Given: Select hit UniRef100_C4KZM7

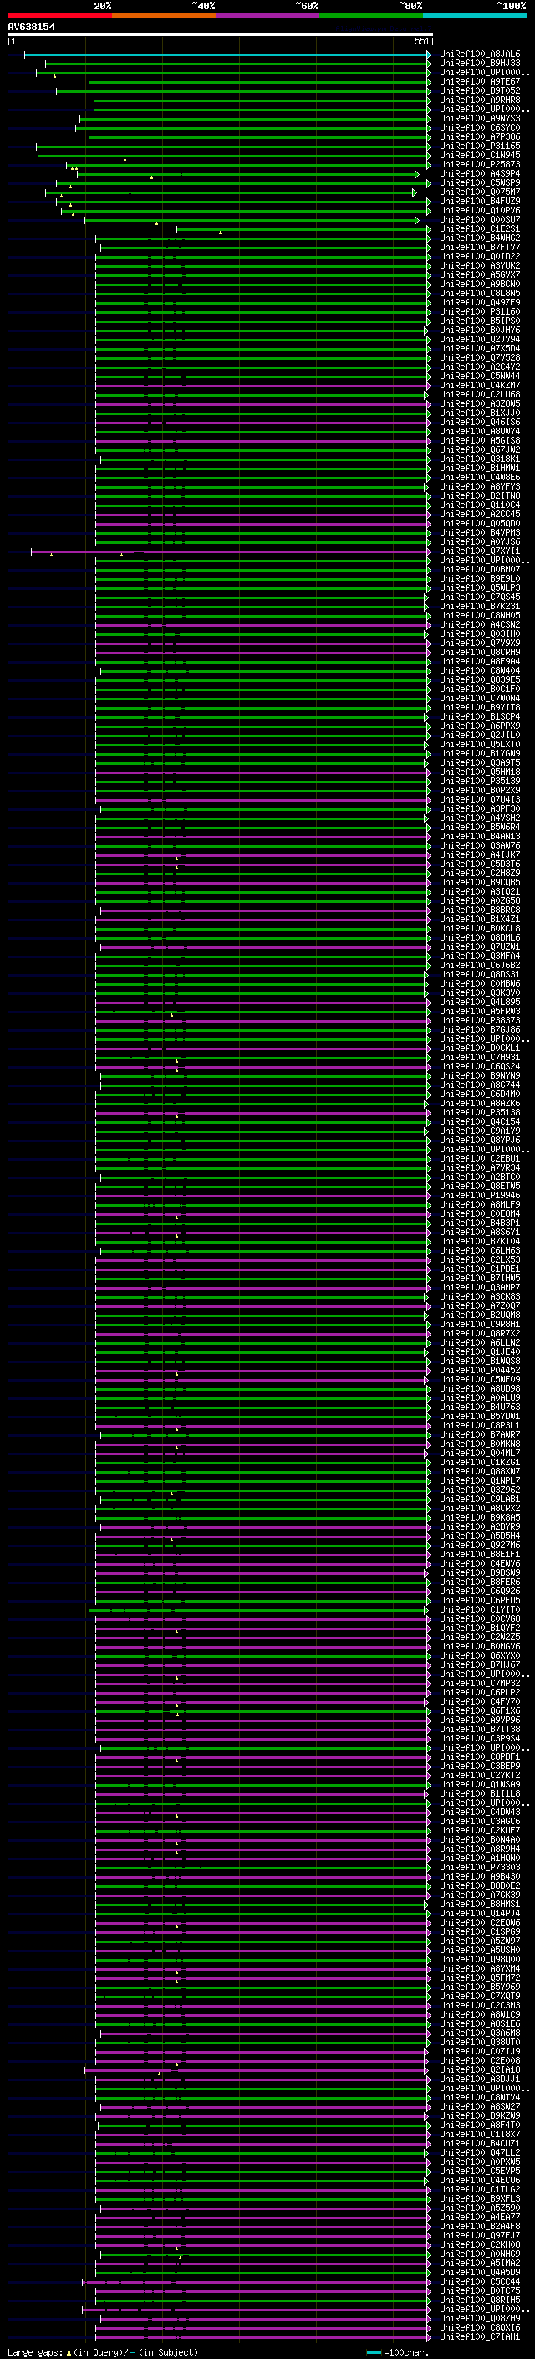Looking at the screenshot, I should pos(479,386).
